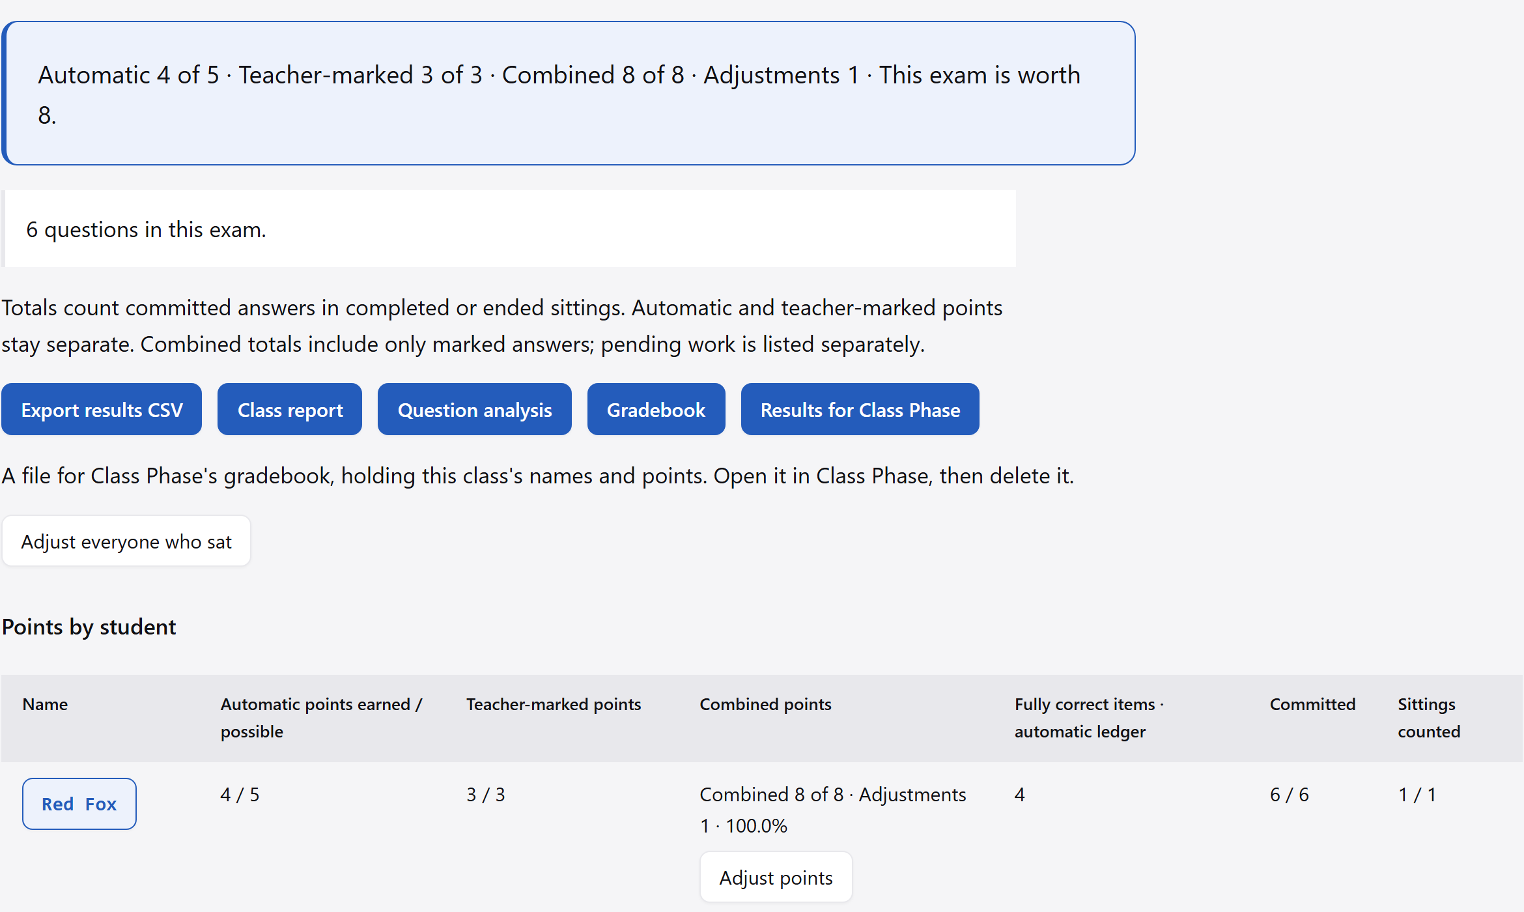
Task: Open the Class report
Action: [x=290, y=410]
